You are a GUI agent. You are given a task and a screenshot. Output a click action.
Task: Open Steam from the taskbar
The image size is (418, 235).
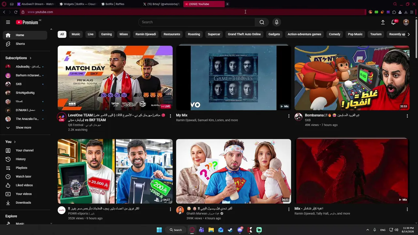230,230
